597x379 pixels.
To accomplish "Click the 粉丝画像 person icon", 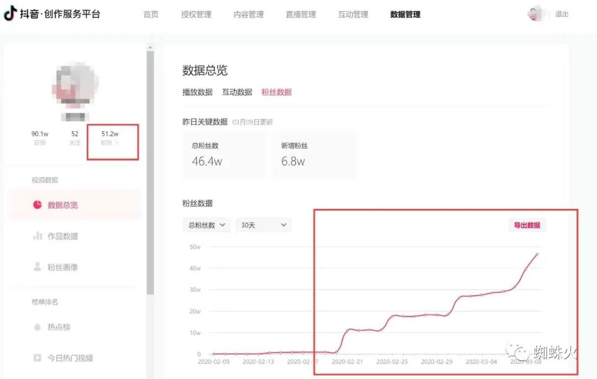I will [x=38, y=267].
